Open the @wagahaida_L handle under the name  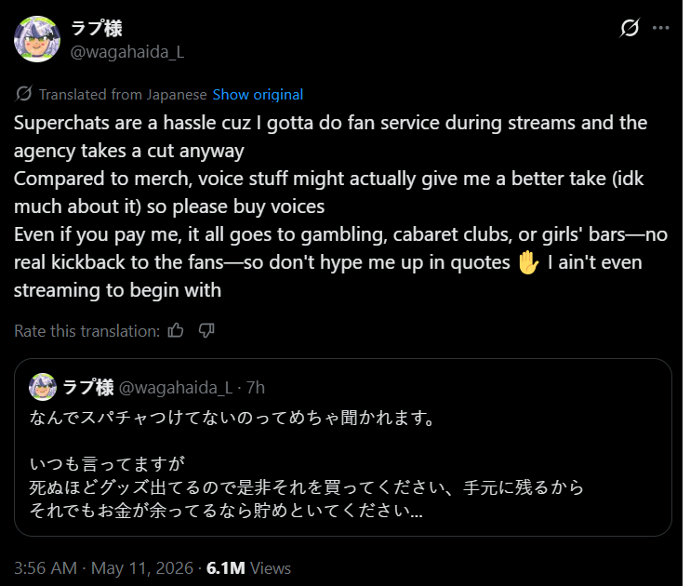(127, 52)
